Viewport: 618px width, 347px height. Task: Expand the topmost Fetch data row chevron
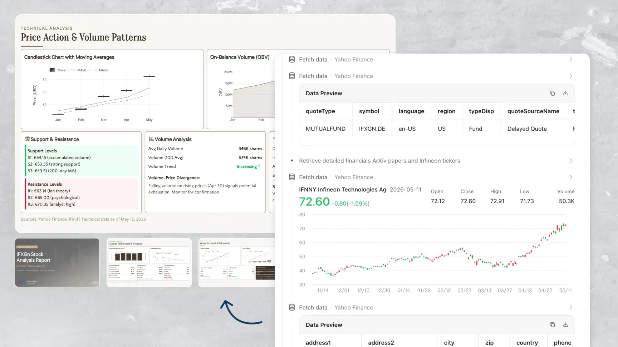[571, 60]
